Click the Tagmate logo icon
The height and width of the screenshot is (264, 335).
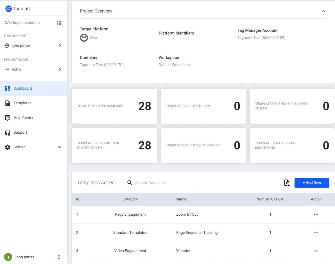[8, 8]
